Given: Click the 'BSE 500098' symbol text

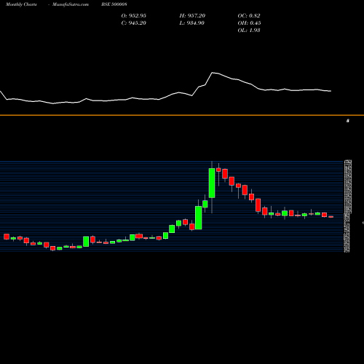Looking at the screenshot, I should tap(114, 4).
